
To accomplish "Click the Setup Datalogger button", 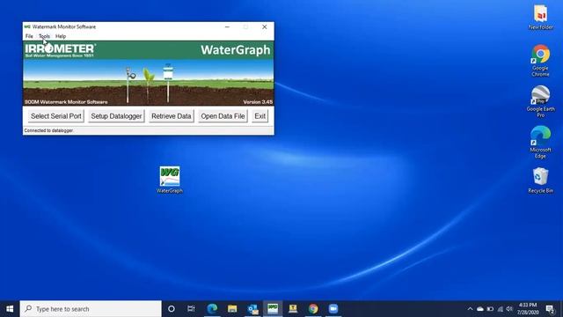I will (x=116, y=116).
